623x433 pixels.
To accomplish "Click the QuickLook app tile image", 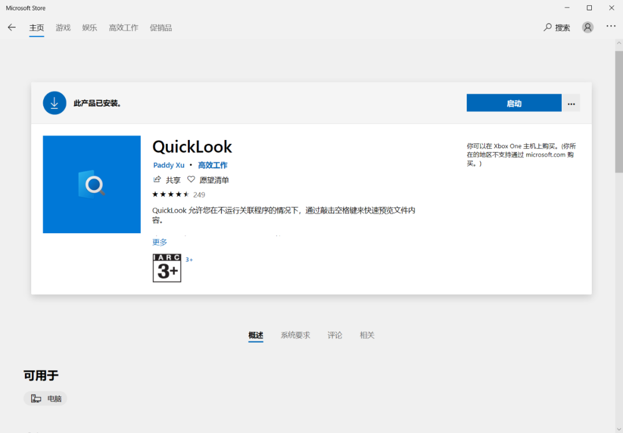I will pyautogui.click(x=92, y=184).
